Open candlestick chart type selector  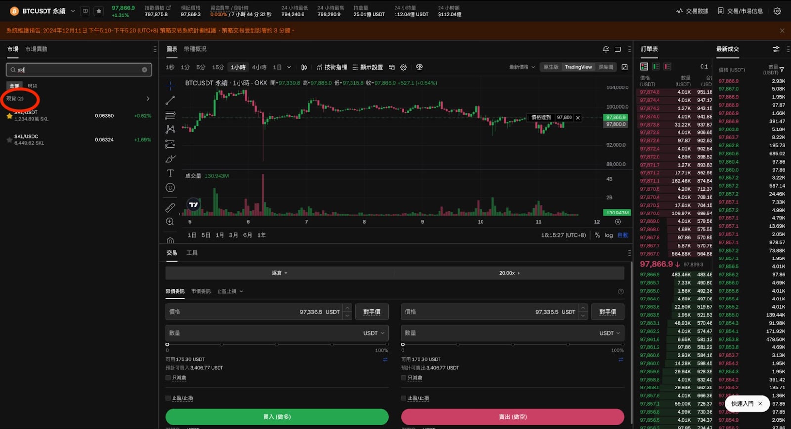(304, 67)
